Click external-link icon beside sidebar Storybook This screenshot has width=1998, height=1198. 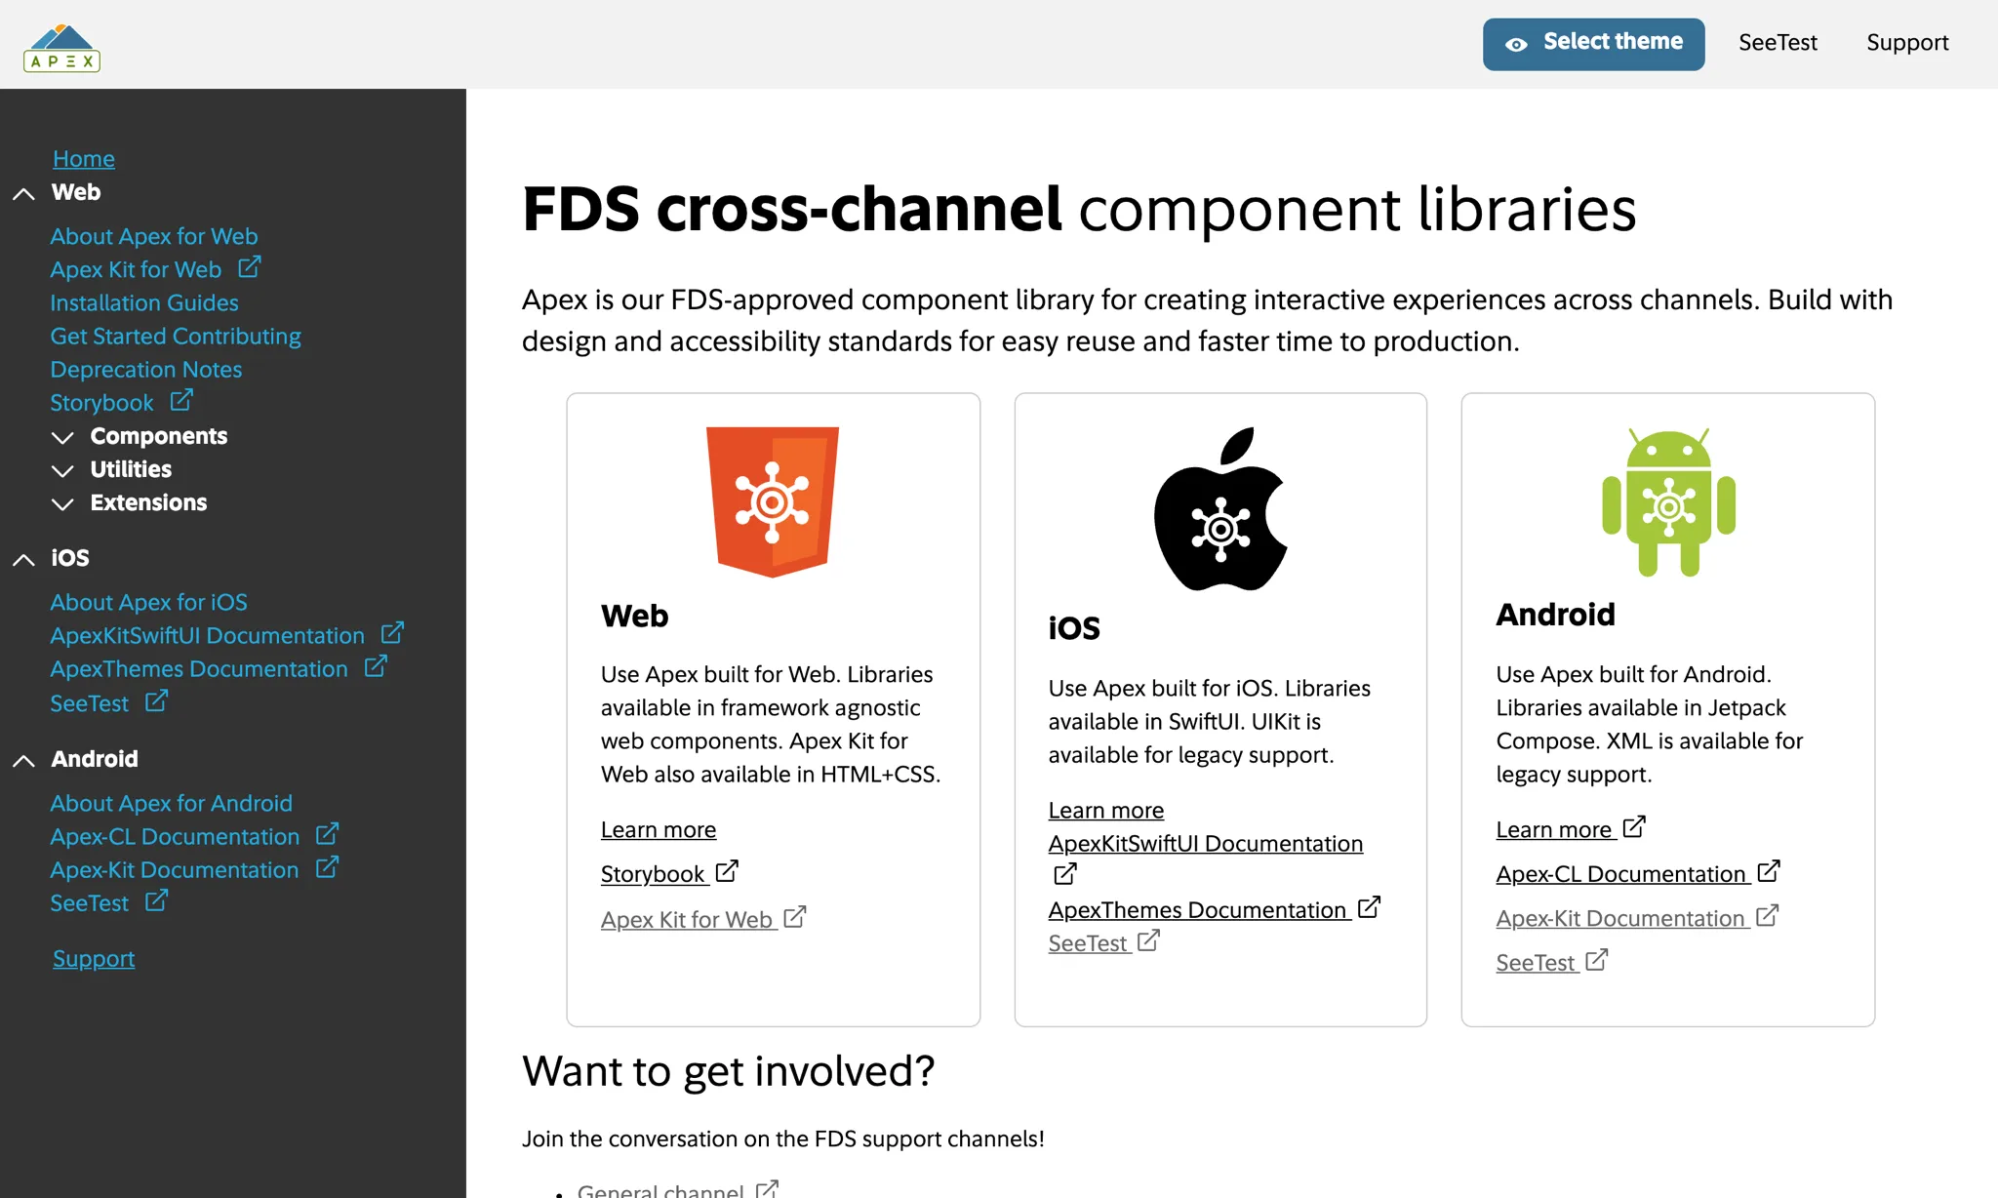(x=181, y=400)
